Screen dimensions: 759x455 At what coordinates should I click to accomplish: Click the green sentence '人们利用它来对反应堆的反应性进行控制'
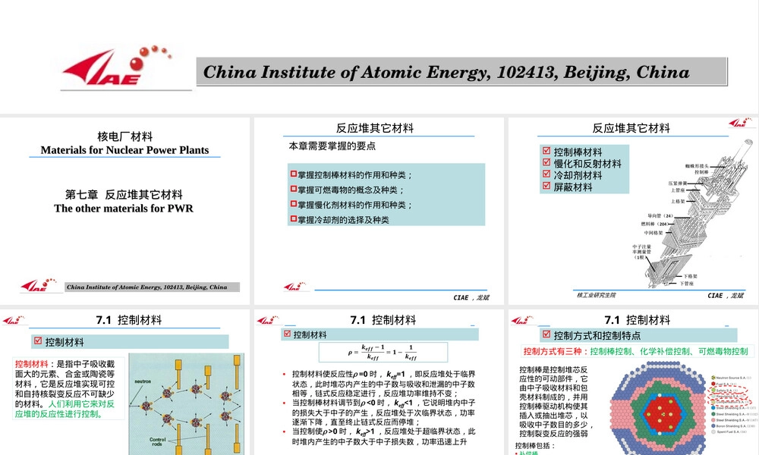(65, 409)
